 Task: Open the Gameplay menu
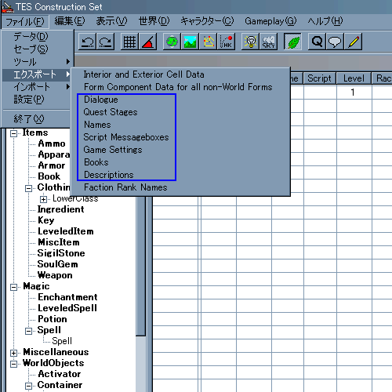pos(270,21)
